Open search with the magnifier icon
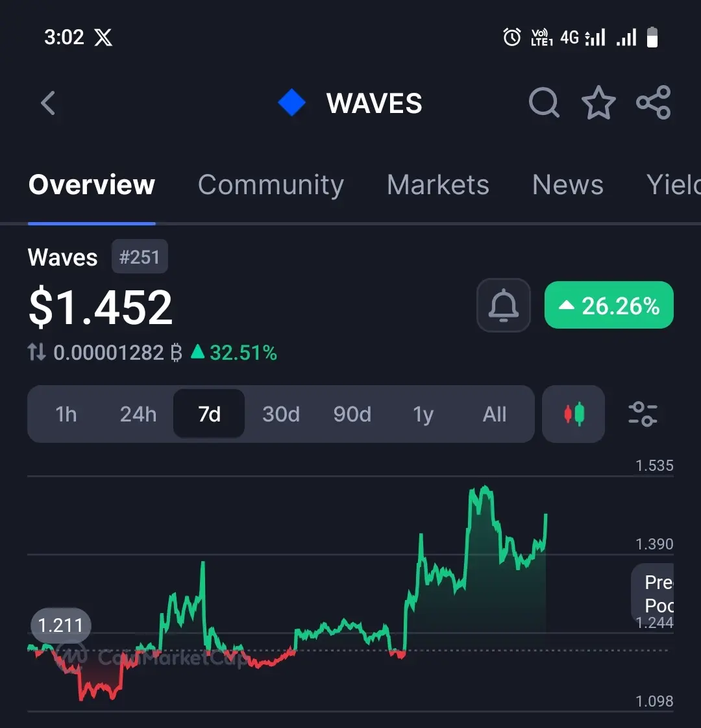 544,102
